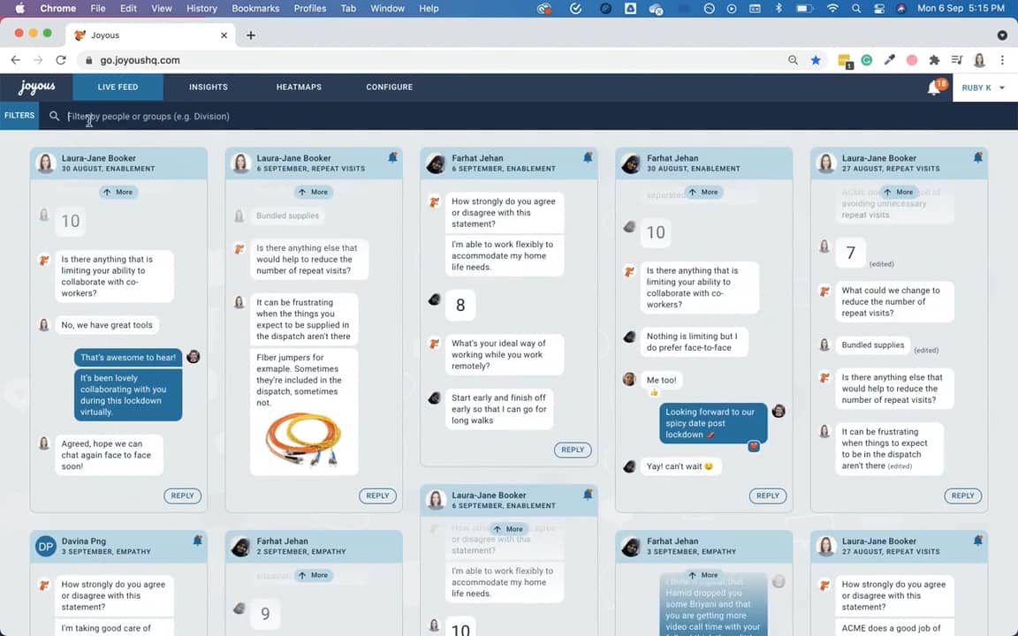Expand More on Laura-Jane Booker 6 September Repeat Visits card
The image size is (1018, 636).
pyautogui.click(x=314, y=192)
